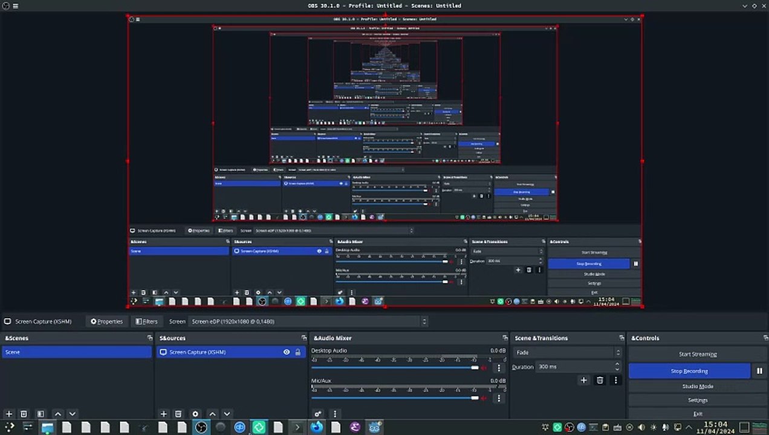Enable Studio Mode
This screenshot has height=435, width=769.
point(698,386)
